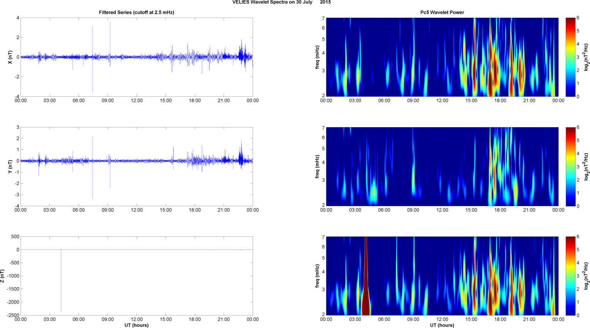Click the "3" tick at the top of the Y series axis

18,127
